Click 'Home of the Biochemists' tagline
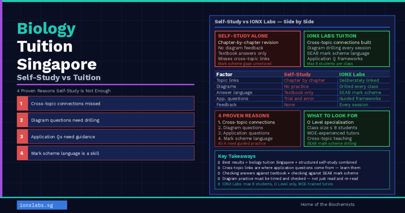The image size is (405, 213). tap(327, 204)
